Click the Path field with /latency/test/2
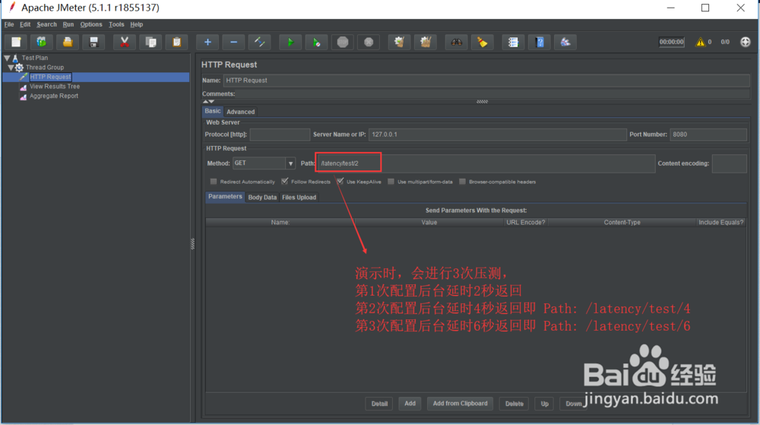 coord(485,163)
